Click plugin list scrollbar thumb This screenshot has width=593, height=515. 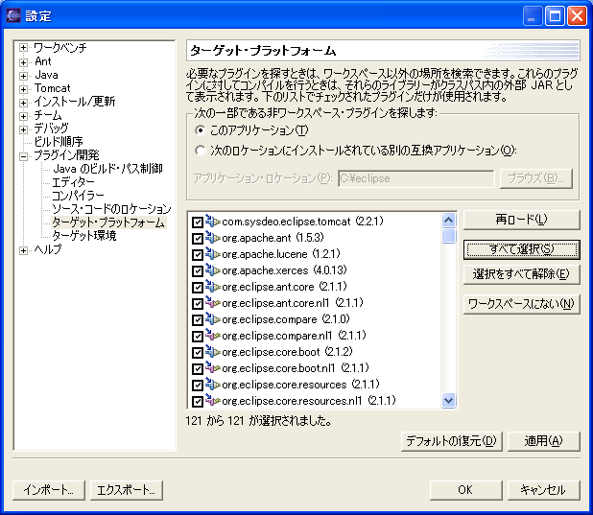point(448,236)
